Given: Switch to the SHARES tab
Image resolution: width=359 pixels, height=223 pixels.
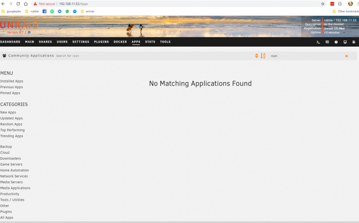Looking at the screenshot, I should [x=45, y=42].
